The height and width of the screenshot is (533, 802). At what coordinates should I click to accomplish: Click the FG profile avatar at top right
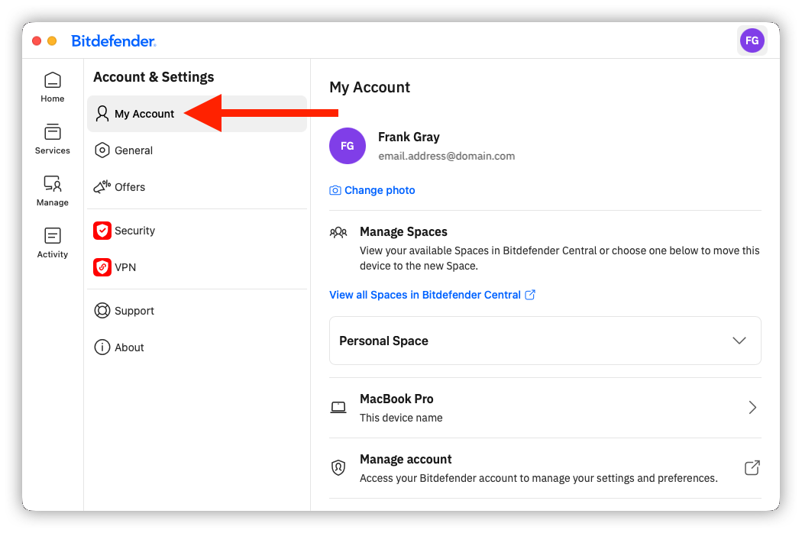coord(752,40)
